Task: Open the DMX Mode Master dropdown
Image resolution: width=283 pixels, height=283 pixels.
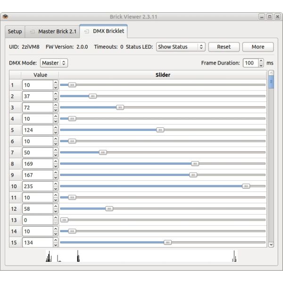Action: coord(54,63)
